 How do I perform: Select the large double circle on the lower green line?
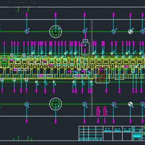(56, 104)
